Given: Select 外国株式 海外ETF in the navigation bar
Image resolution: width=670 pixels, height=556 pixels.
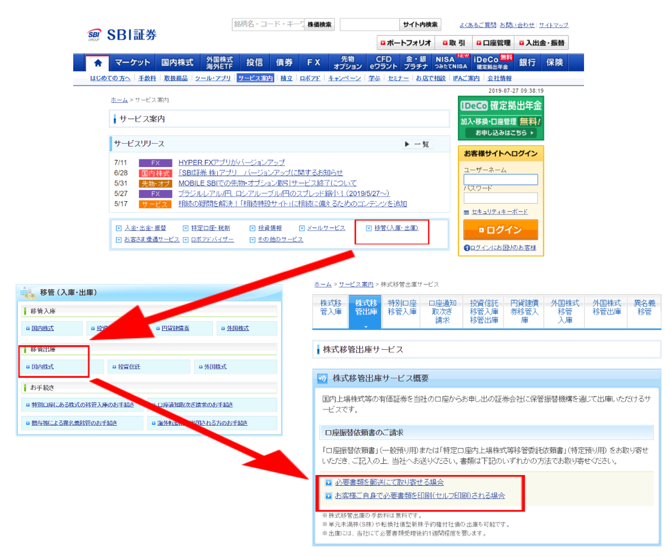Looking at the screenshot, I should point(219,63).
